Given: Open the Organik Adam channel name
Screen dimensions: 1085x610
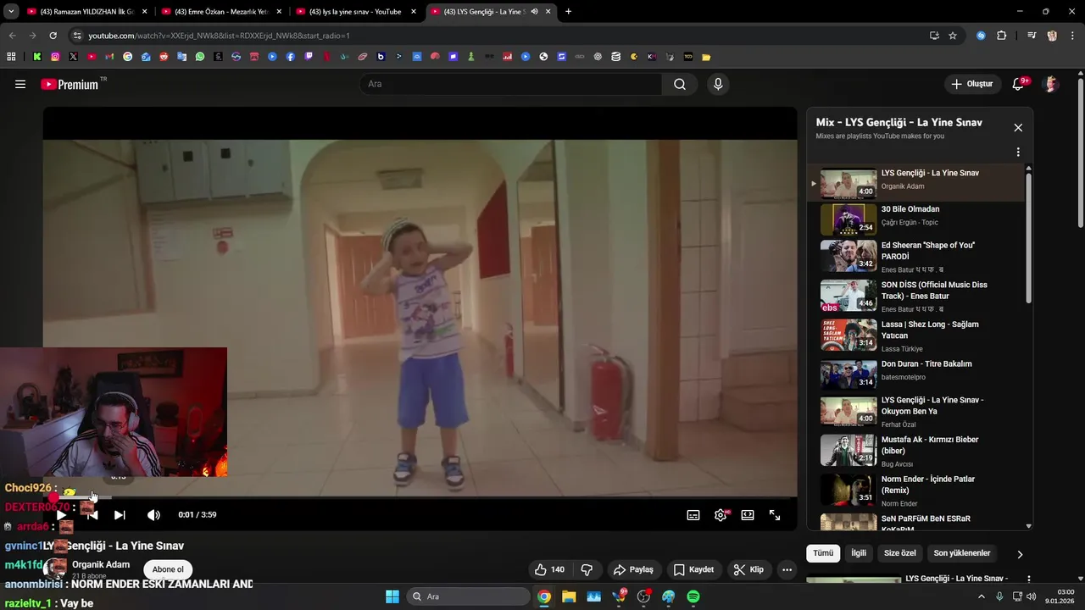Looking at the screenshot, I should pyautogui.click(x=101, y=564).
